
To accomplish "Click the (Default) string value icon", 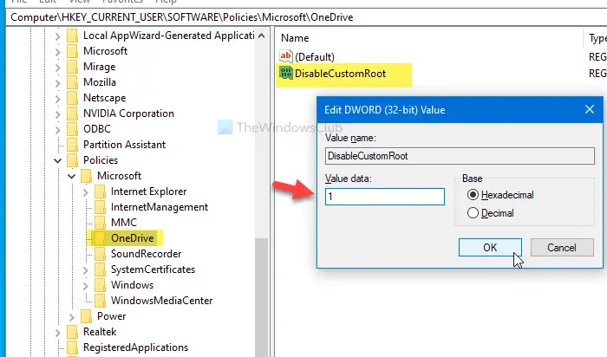I will [x=285, y=56].
